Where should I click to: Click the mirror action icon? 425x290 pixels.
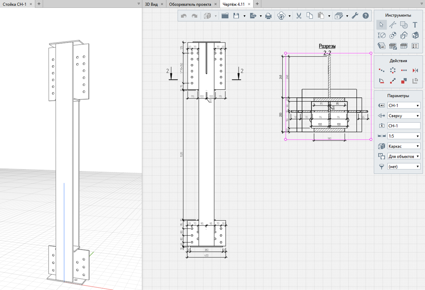(415, 70)
